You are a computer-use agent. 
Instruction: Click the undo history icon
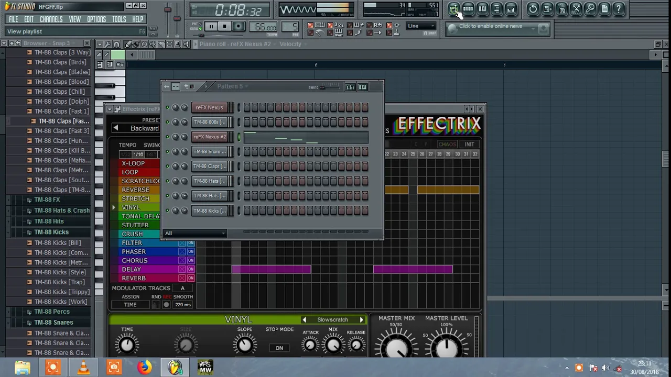click(533, 8)
